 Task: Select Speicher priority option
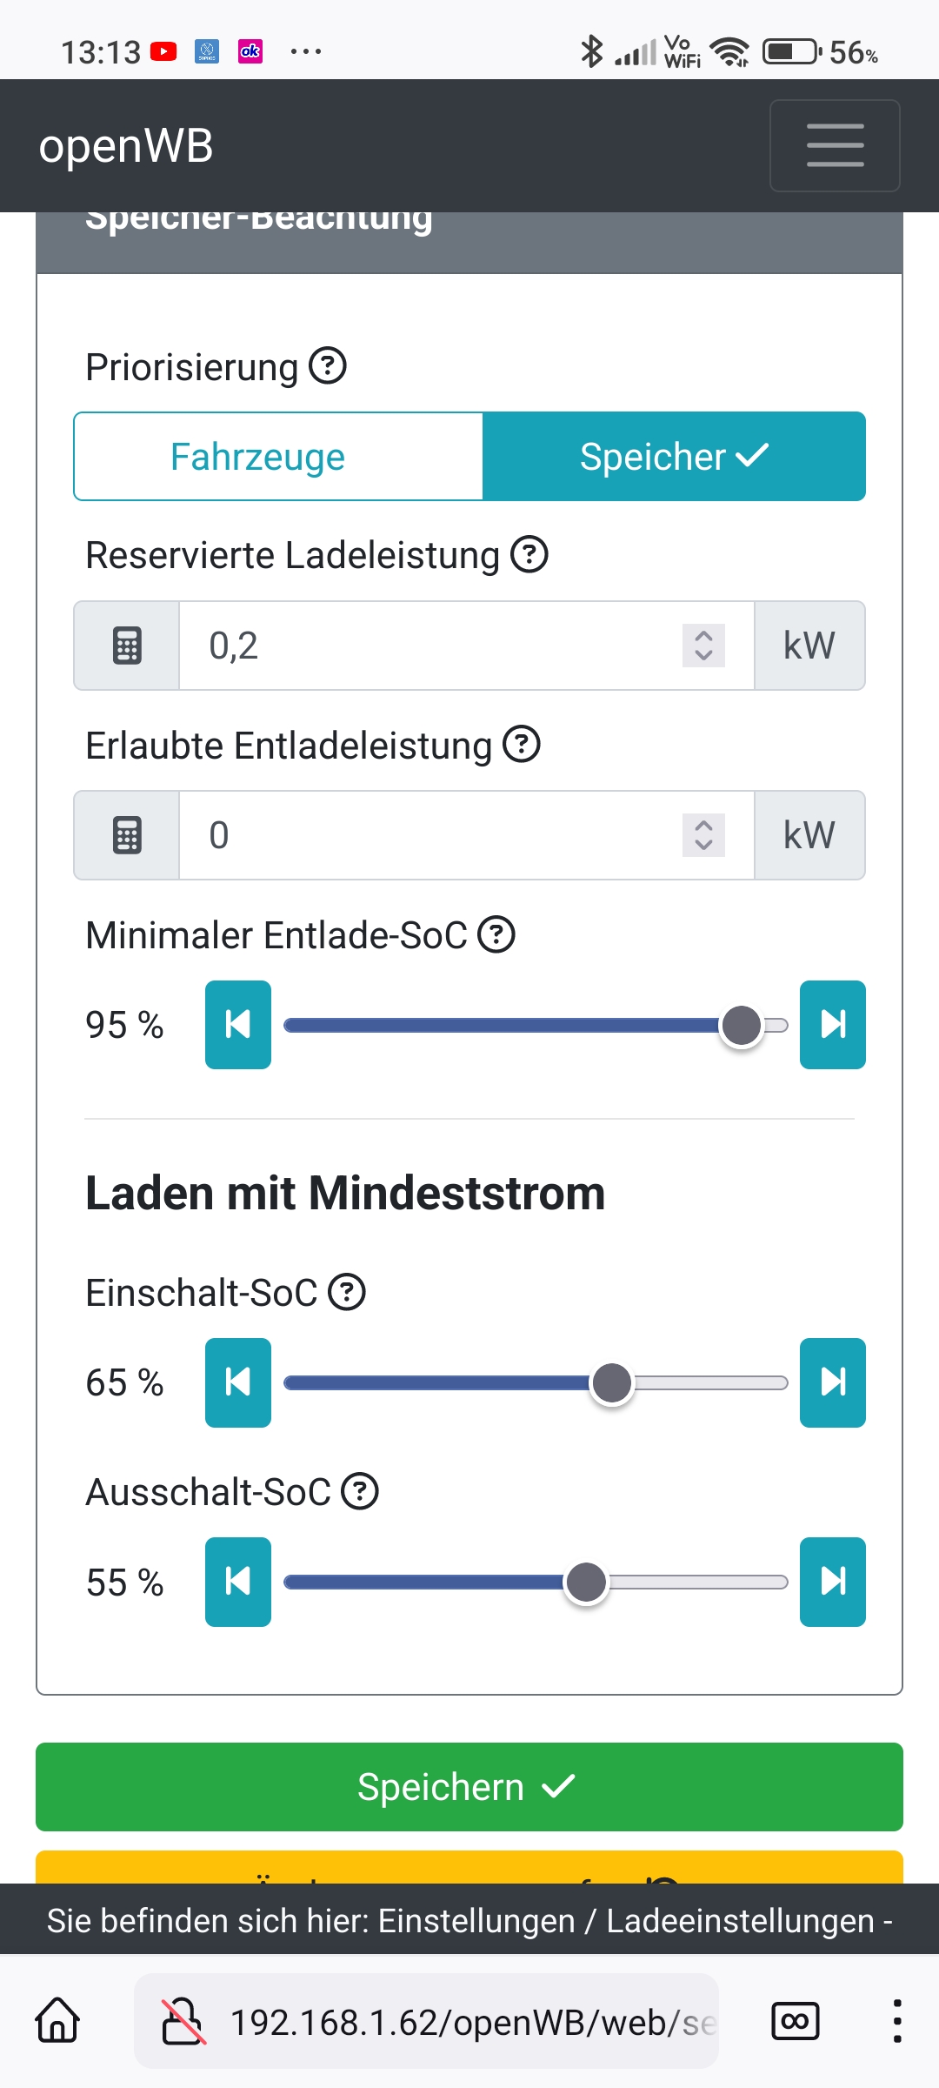click(674, 457)
